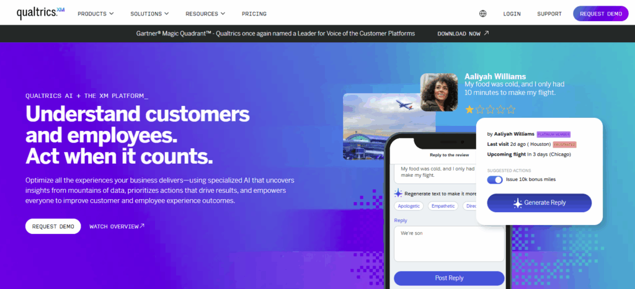Image resolution: width=635 pixels, height=289 pixels.
Task: Click the gold first star rating
Action: [x=469, y=109]
